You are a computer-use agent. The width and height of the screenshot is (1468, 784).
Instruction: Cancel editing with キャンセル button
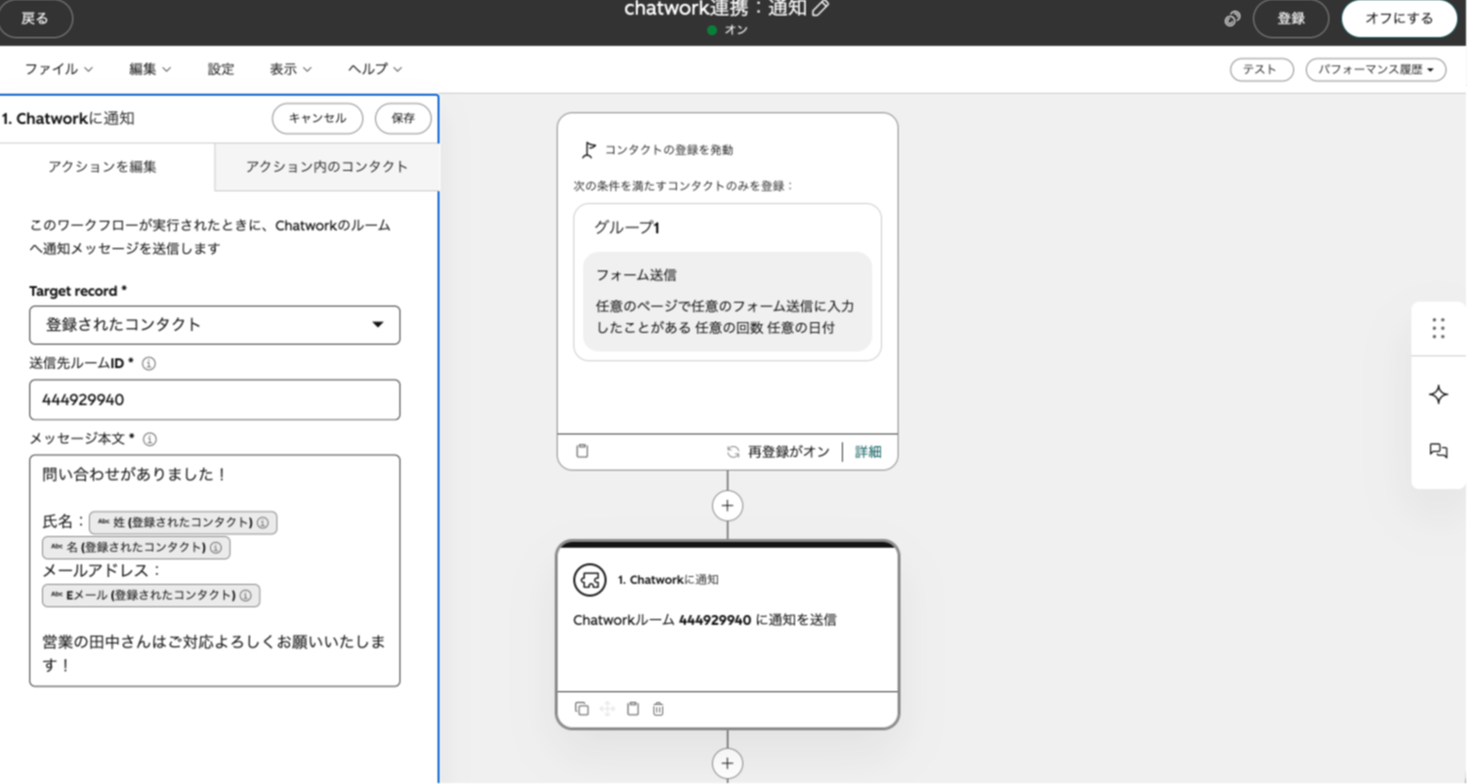[x=317, y=118]
